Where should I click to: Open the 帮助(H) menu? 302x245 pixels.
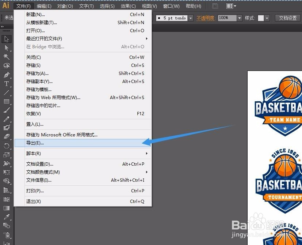point(194,6)
